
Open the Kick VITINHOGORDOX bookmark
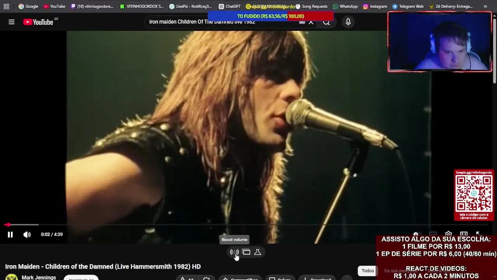click(x=142, y=6)
